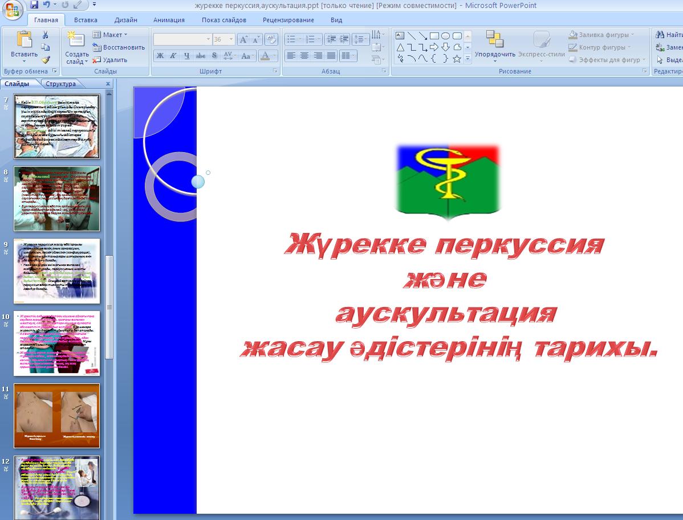This screenshot has width=683, height=520.
Task: Expand the full shapes gallery
Action: pyautogui.click(x=468, y=59)
